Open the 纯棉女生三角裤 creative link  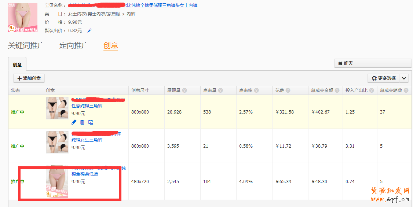87,140
